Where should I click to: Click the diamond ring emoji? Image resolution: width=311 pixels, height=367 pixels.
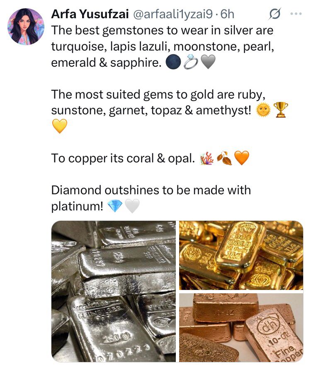point(191,62)
